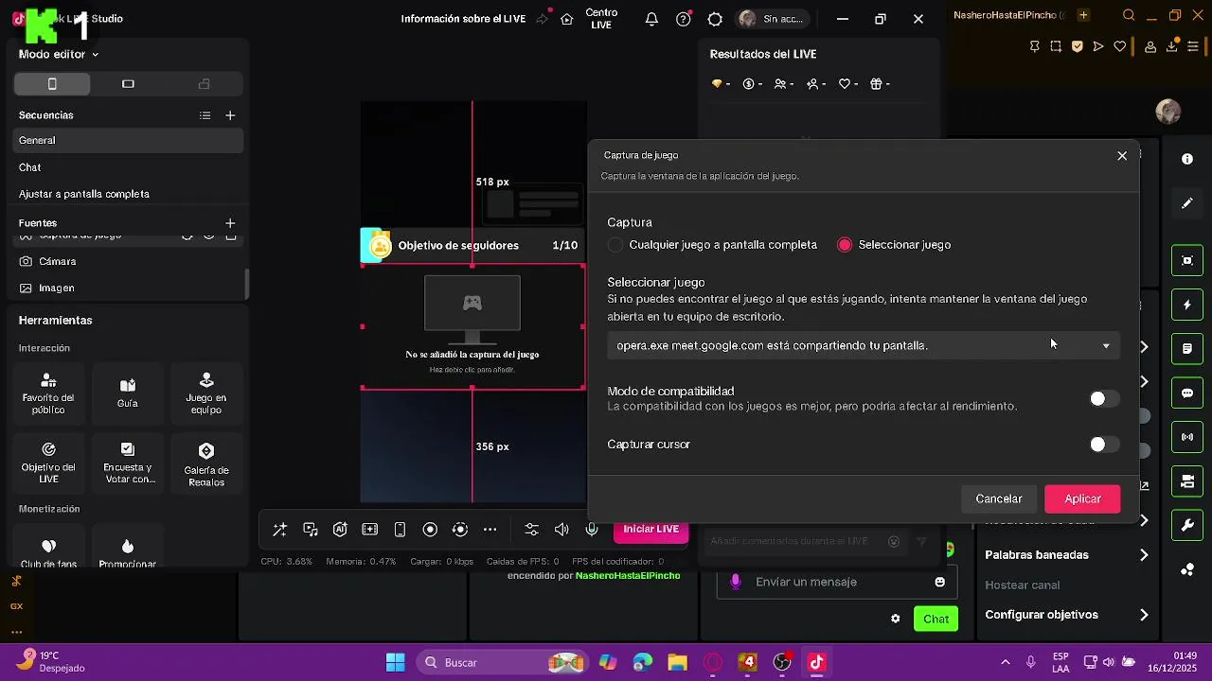This screenshot has height=681, width=1212.
Task: Open scene list icon next to Secuencias
Action: (205, 115)
